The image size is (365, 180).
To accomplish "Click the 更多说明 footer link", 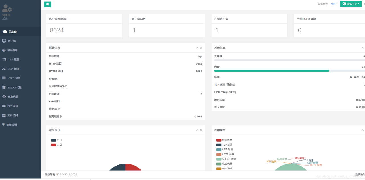I will point(360,175).
